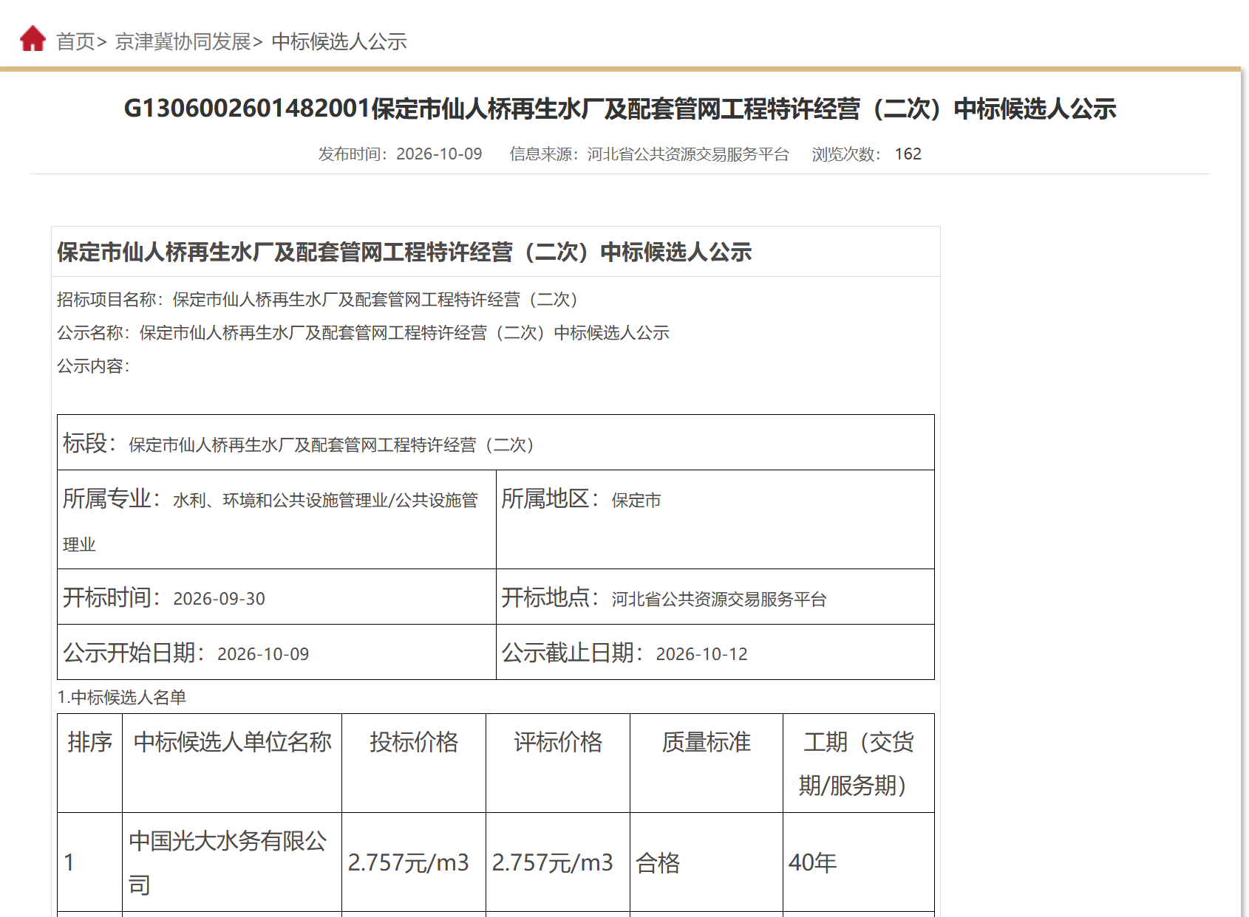
Task: Click the 质量标准 column header
Action: coord(707,763)
